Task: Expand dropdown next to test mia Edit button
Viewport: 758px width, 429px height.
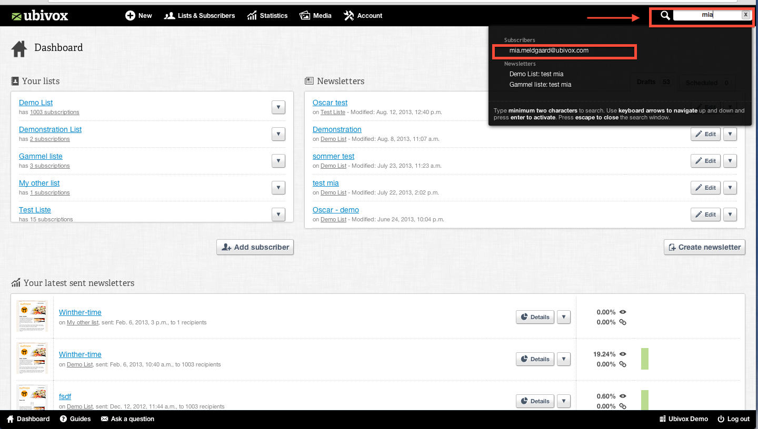Action: coord(730,188)
